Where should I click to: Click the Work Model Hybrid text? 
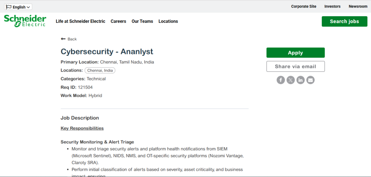tap(82, 96)
